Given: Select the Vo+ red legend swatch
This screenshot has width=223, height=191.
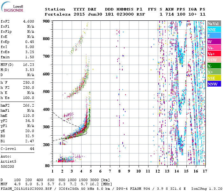Looking at the screenshot, I should click(214, 54).
